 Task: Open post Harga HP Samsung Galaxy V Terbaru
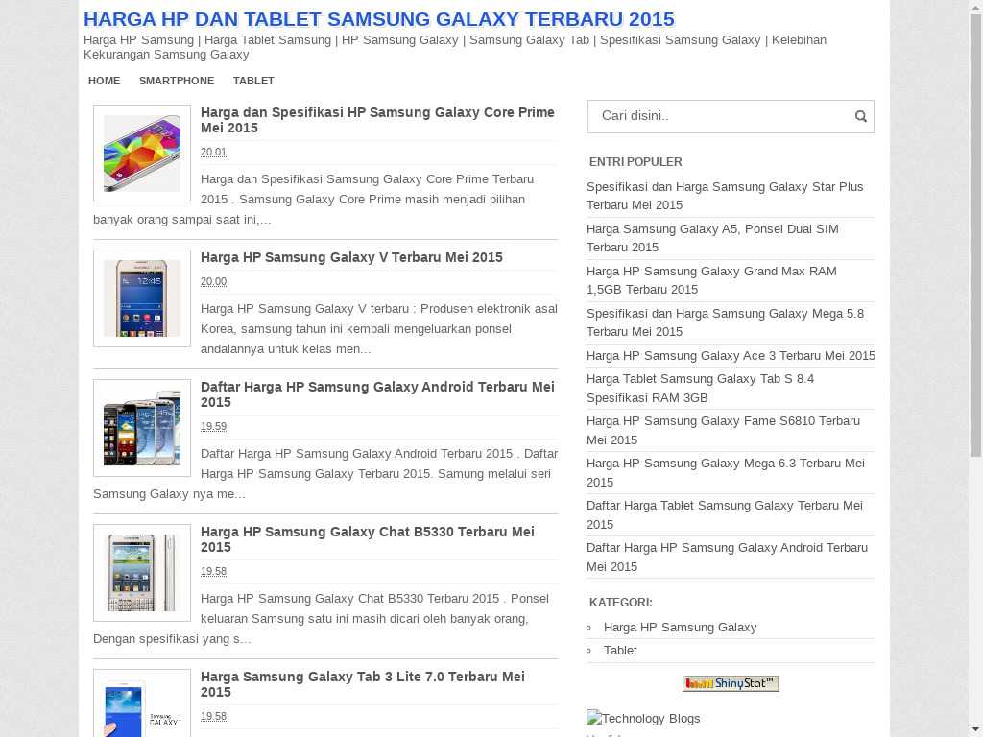pyautogui.click(x=351, y=257)
